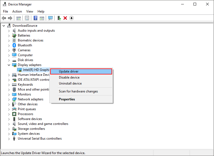
Task: Open the blue Help question mark icon
Action: (x=36, y=18)
